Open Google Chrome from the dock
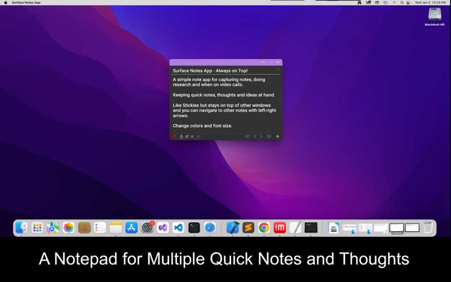The image size is (451, 282). [x=264, y=228]
